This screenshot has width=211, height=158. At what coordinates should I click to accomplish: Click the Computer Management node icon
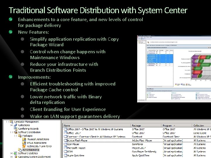click(x=11, y=122)
